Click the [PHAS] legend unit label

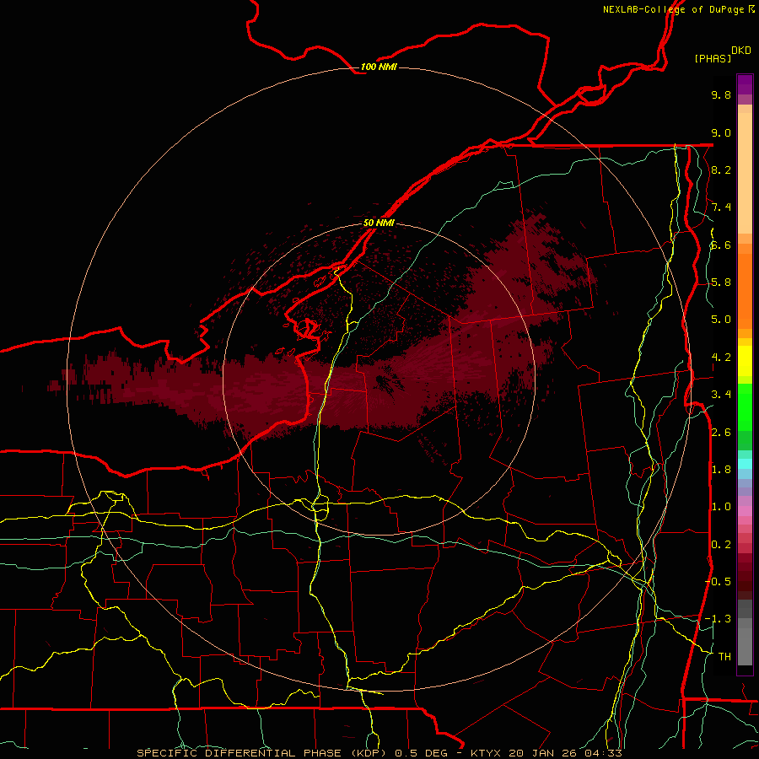tap(713, 58)
